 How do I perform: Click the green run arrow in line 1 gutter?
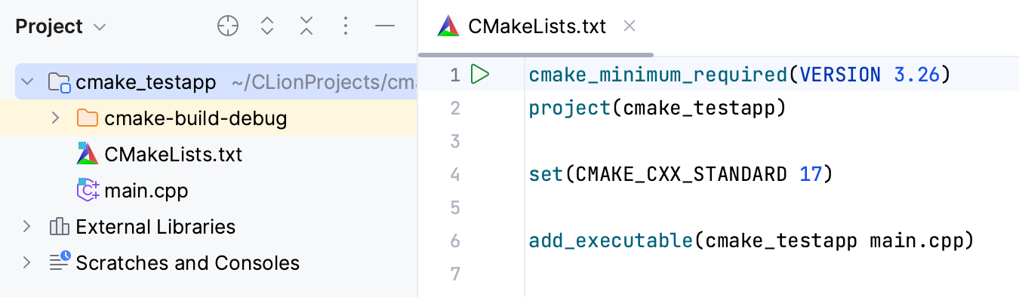[x=480, y=75]
